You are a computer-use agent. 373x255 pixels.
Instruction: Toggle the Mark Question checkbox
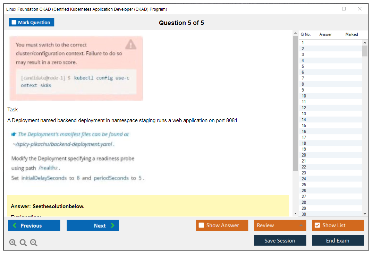(x=14, y=23)
